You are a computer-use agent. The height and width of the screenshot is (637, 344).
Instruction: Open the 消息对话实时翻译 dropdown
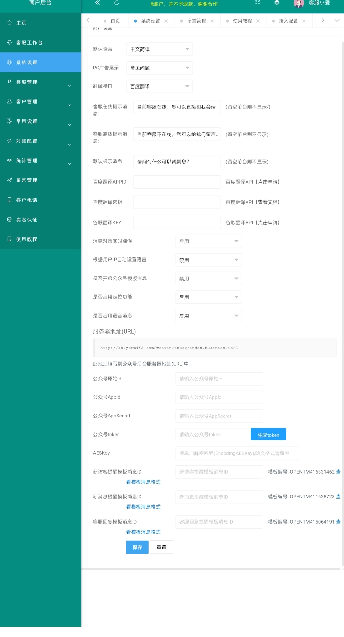pos(209,241)
